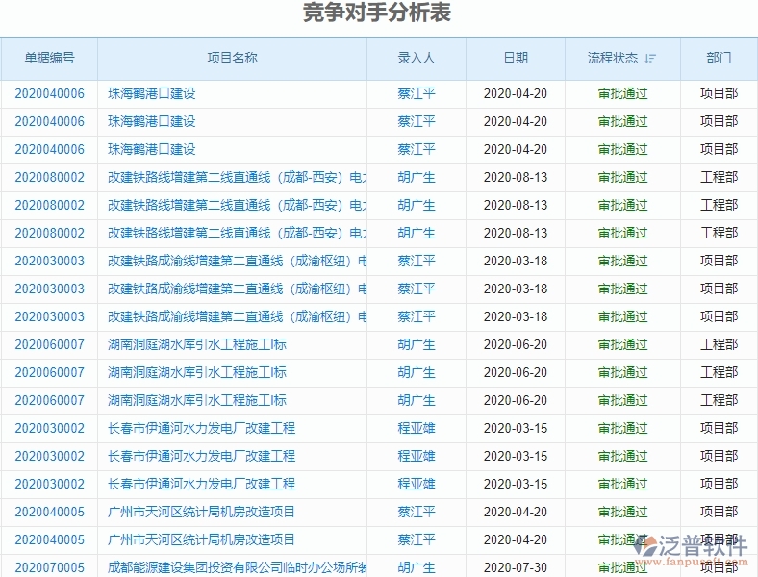Click 胡广生 in the 2020070005 row
The height and width of the screenshot is (577, 758).
pyautogui.click(x=417, y=567)
